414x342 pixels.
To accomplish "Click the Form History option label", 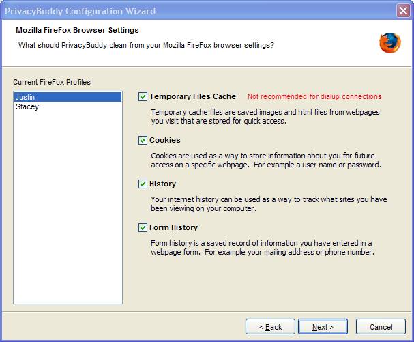I will pos(173,227).
